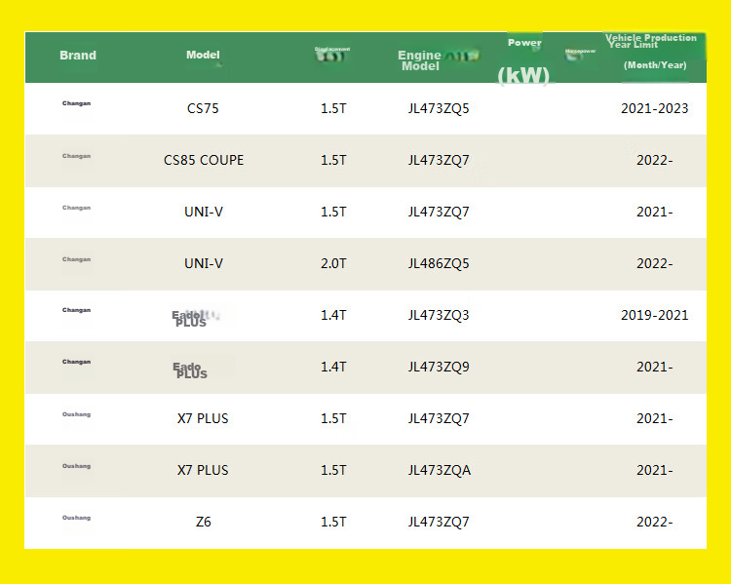This screenshot has height=584, width=731.
Task: Select the Z6 model cell
Action: tap(204, 522)
